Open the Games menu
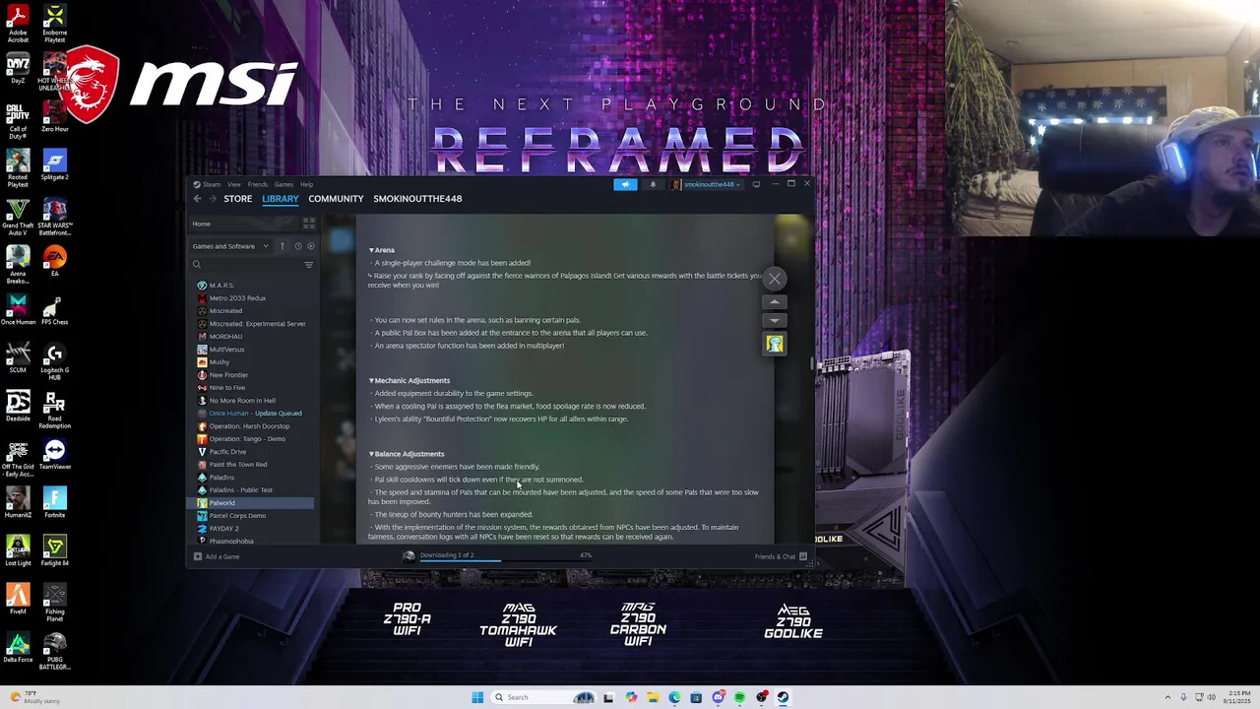Viewport: 1260px width, 709px height. (283, 184)
